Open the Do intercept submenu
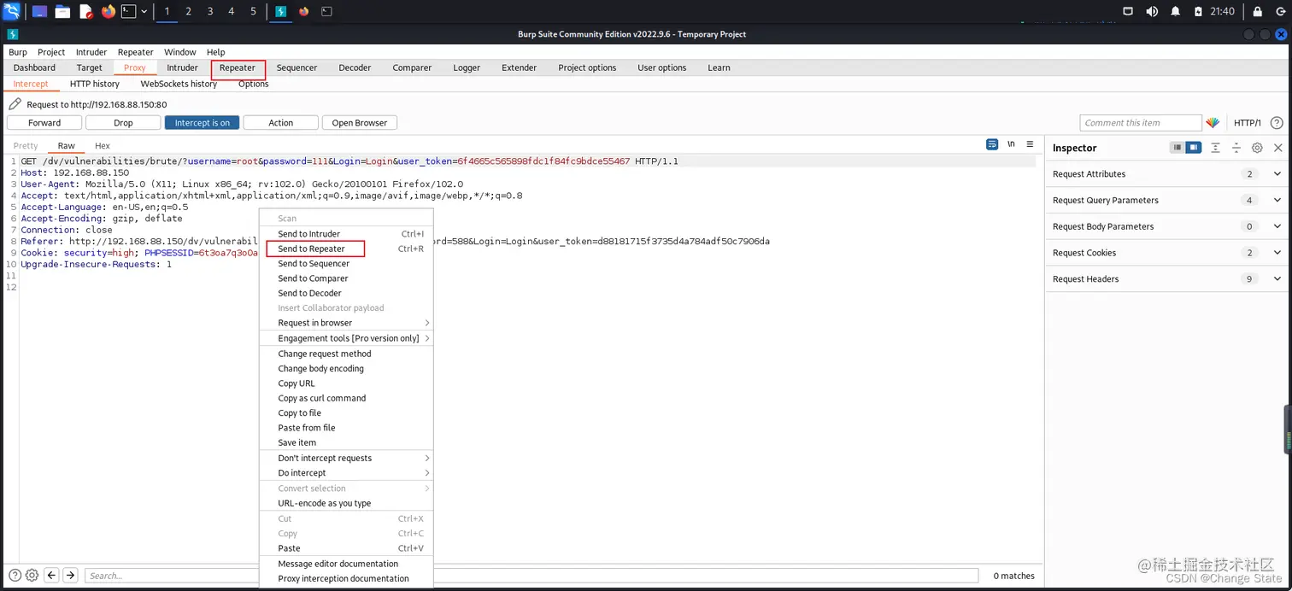 tap(346, 473)
